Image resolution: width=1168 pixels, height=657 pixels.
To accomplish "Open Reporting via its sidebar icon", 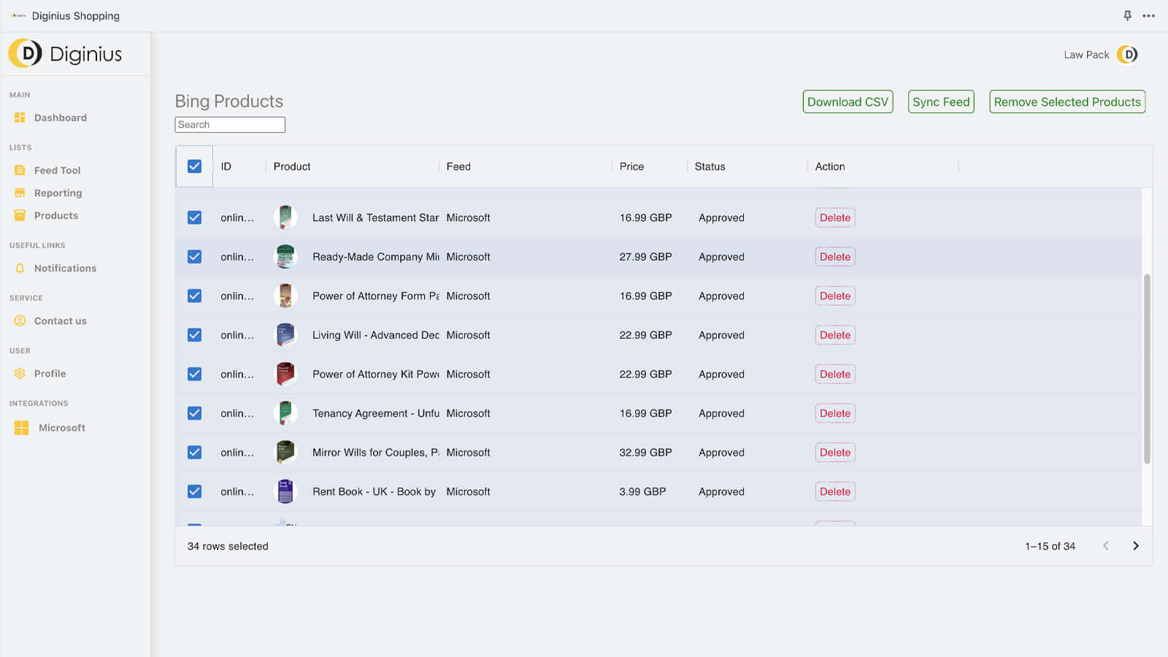I will pyautogui.click(x=20, y=192).
